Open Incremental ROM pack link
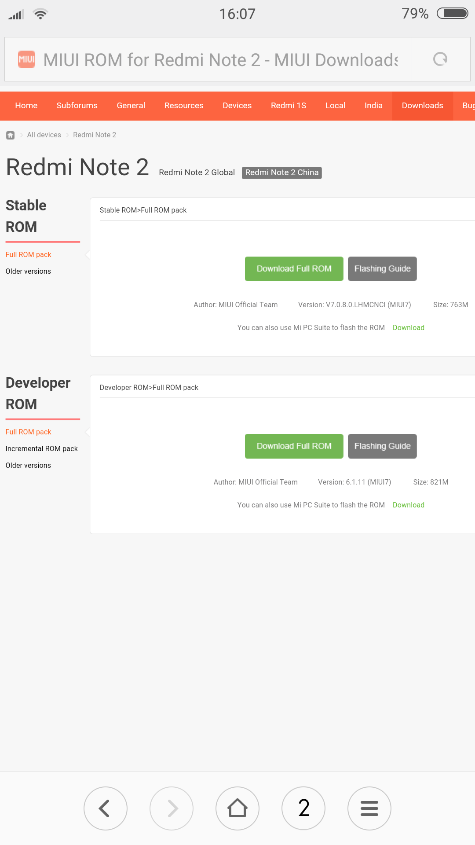475x845 pixels. click(42, 449)
